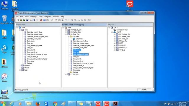Expand D2 Product_Dim in Business Model pane
This screenshot has height=106, width=189.
(66, 30)
